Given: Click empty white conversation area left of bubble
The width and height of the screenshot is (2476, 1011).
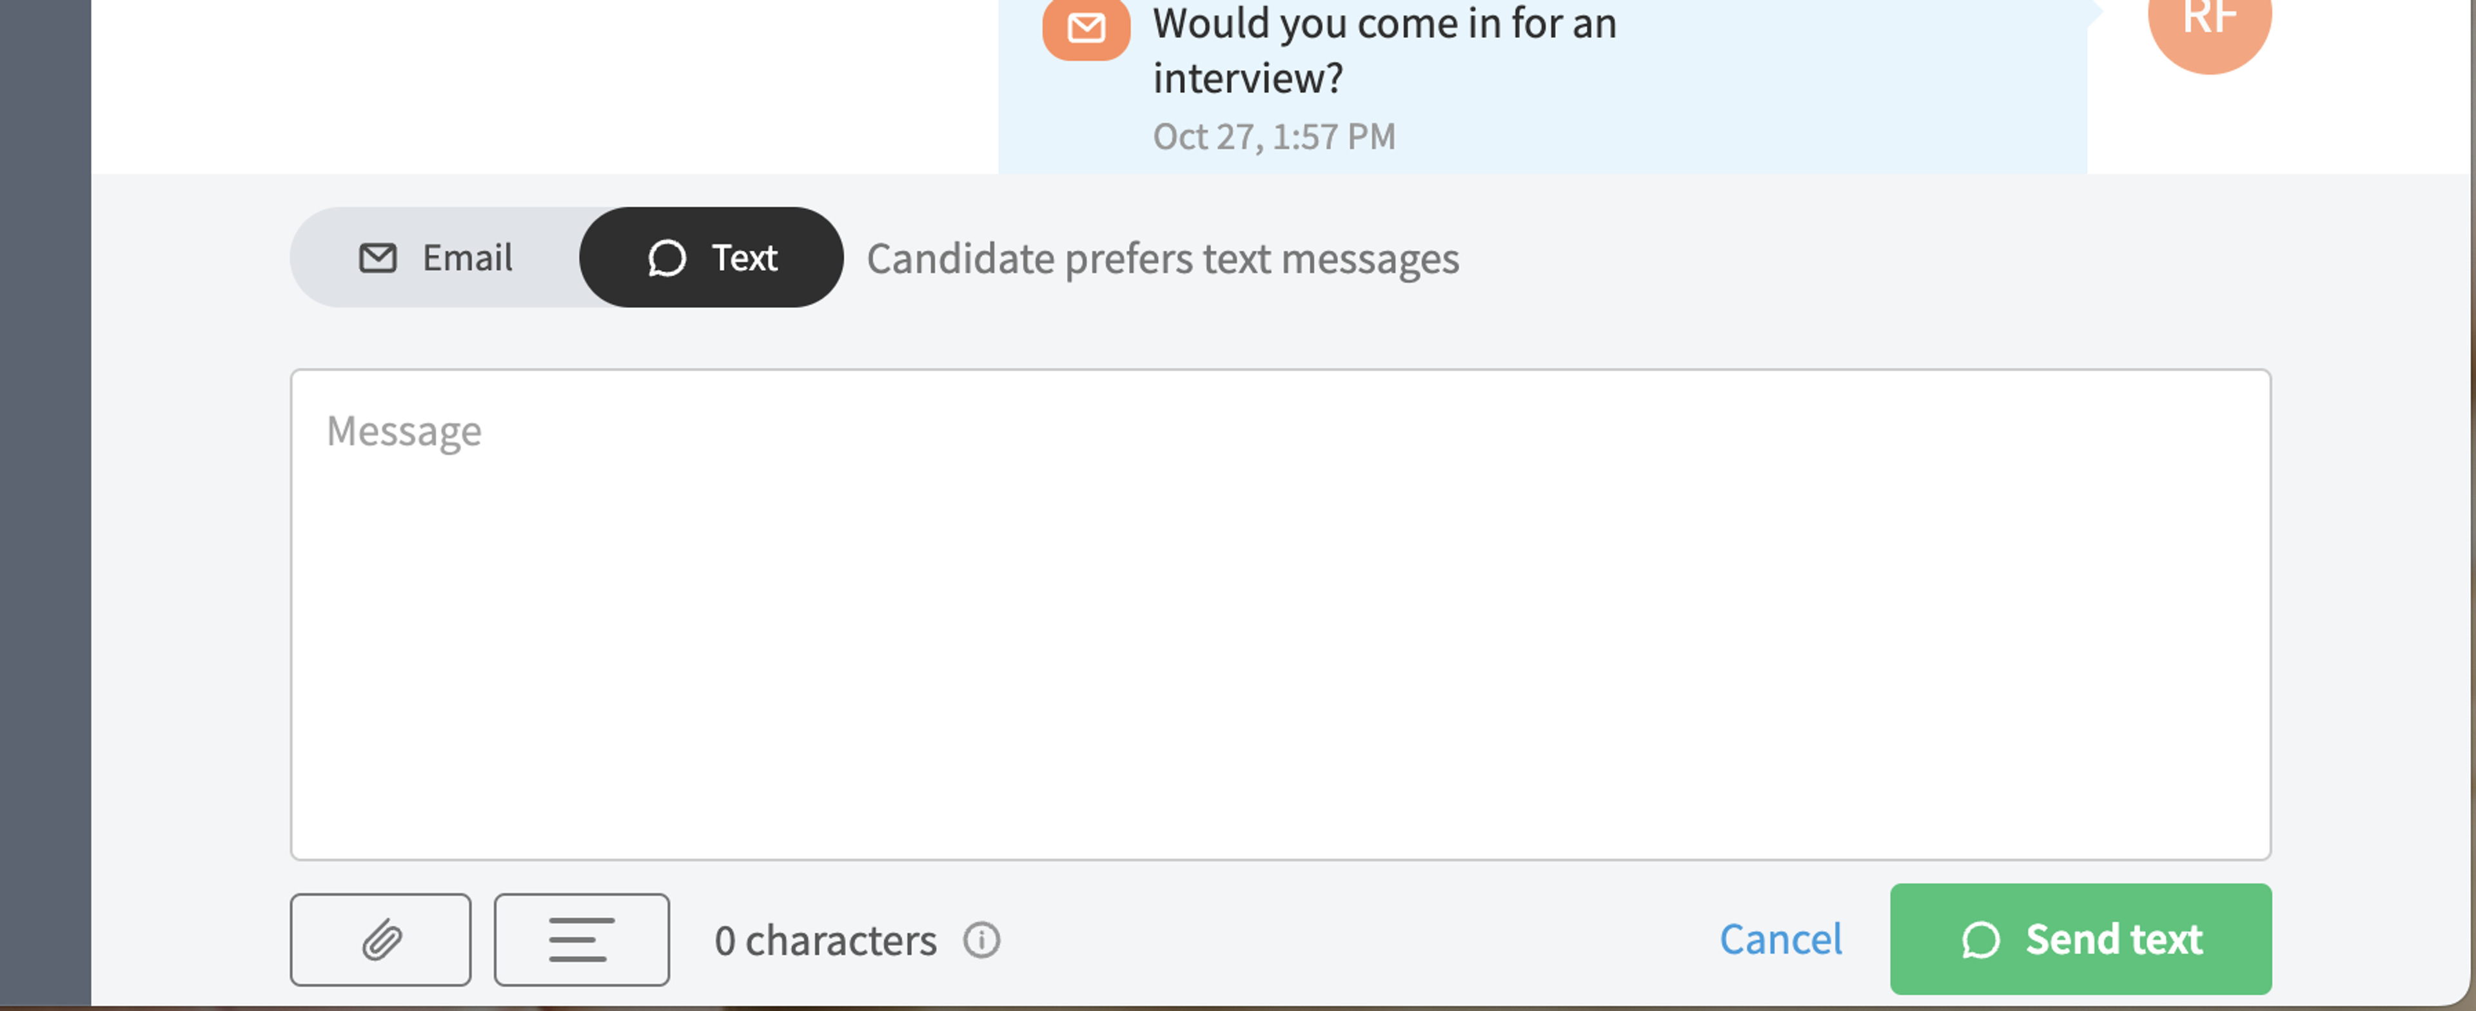Looking at the screenshot, I should point(544,86).
